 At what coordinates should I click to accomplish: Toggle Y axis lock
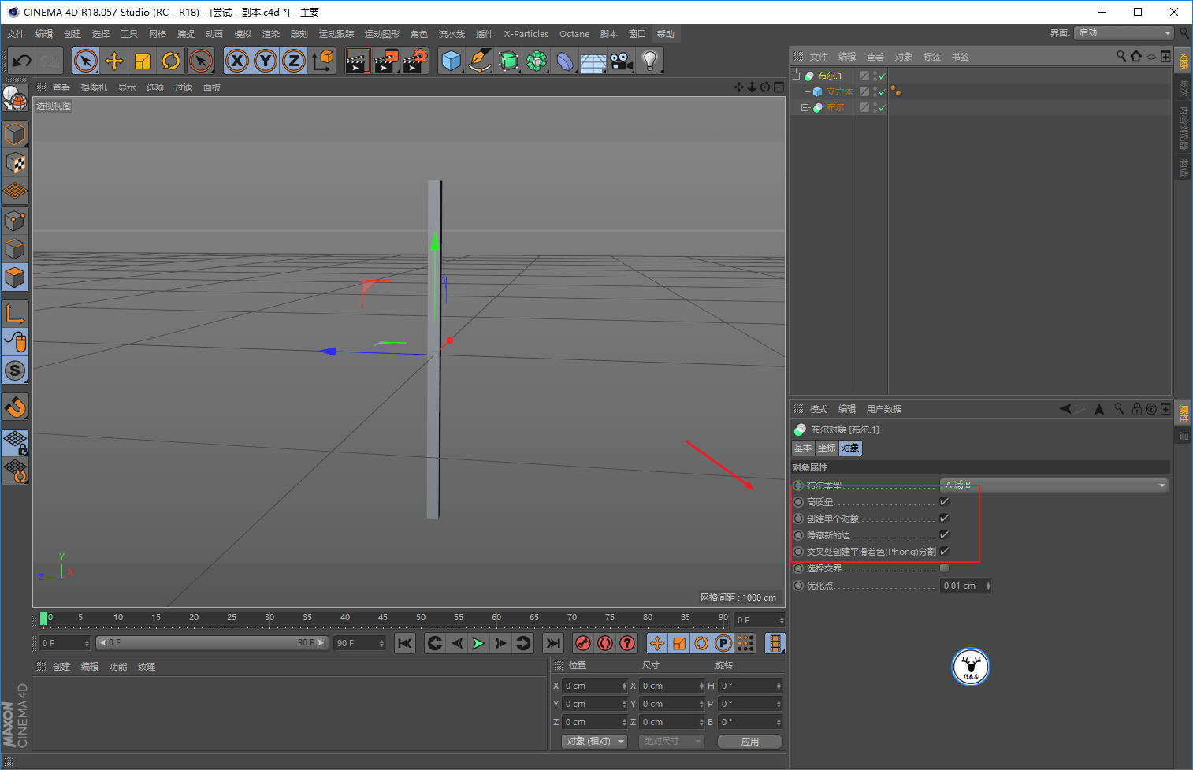(266, 61)
